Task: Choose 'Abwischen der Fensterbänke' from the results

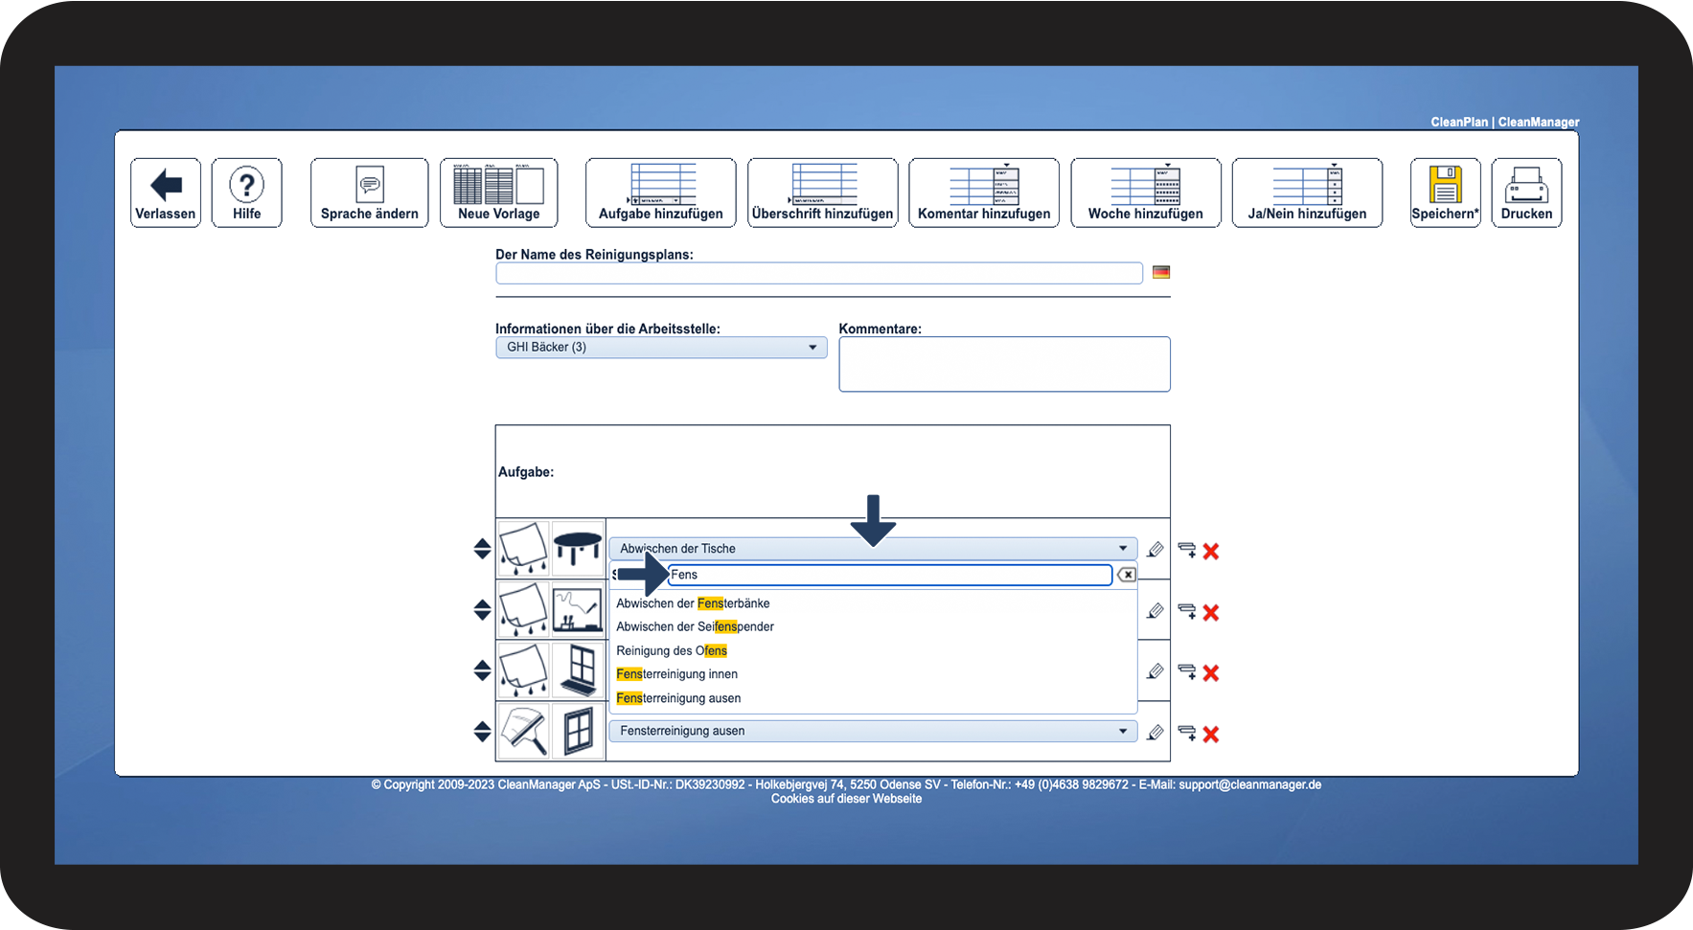Action: point(693,603)
